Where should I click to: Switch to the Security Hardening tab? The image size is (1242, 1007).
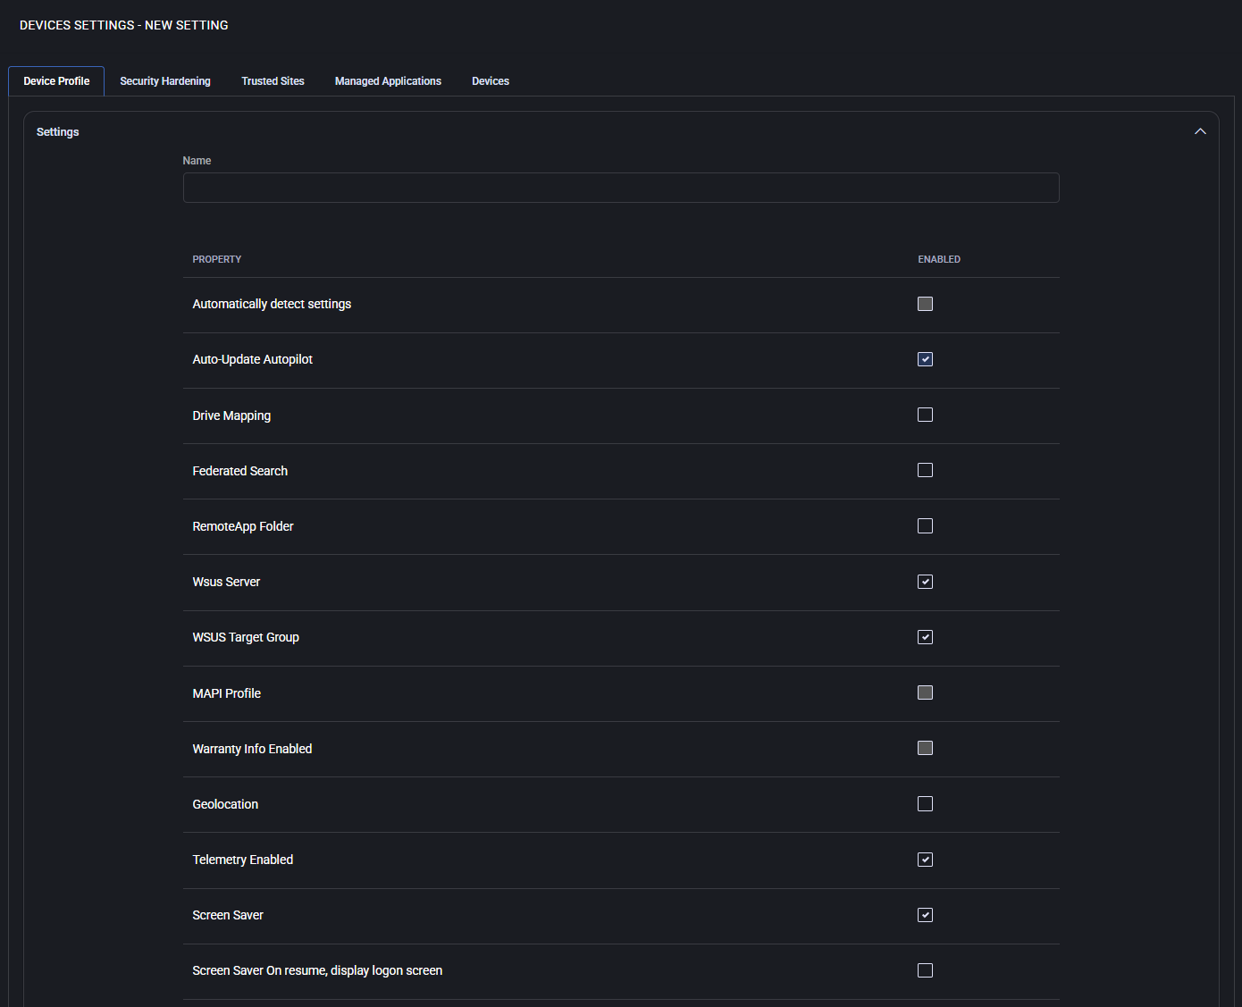point(165,81)
